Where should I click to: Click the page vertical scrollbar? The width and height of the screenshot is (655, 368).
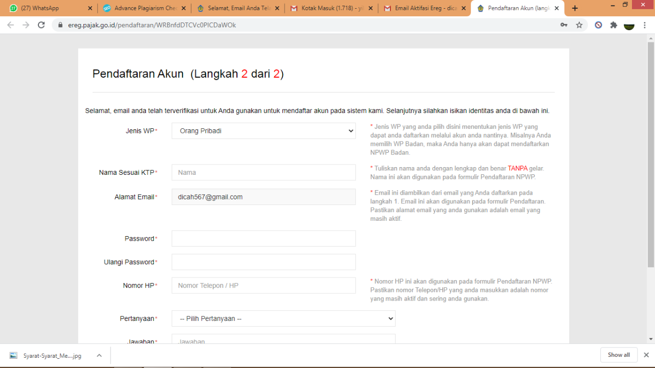[x=651, y=154]
